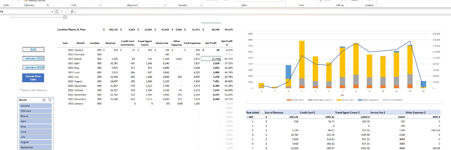Collapse the 800 pivot table group
The width and height of the screenshot is (451, 150).
[247, 117]
